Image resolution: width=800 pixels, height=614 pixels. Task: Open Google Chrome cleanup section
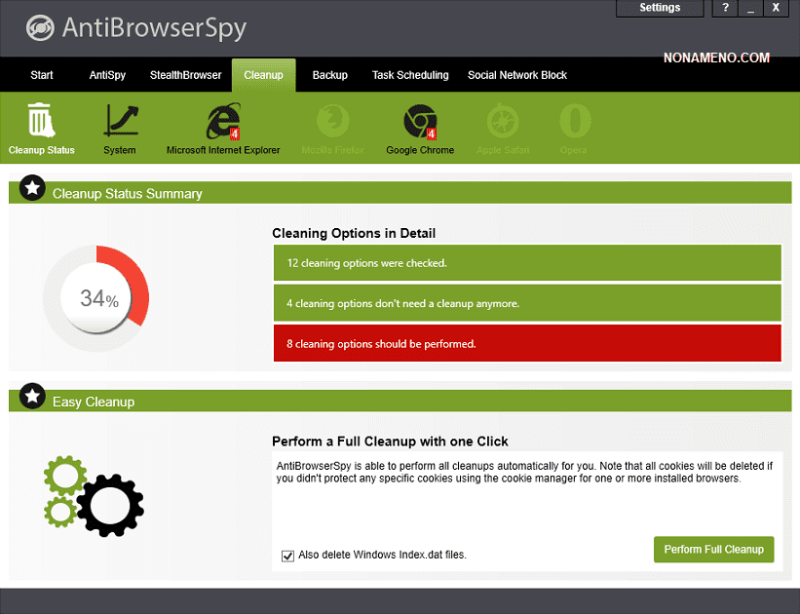[x=420, y=122]
